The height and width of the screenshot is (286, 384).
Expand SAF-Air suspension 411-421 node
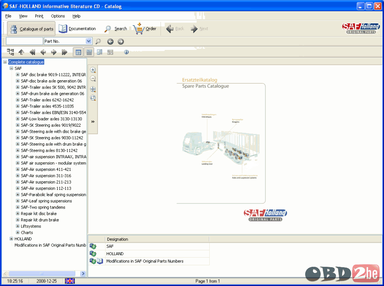[x=18, y=169]
